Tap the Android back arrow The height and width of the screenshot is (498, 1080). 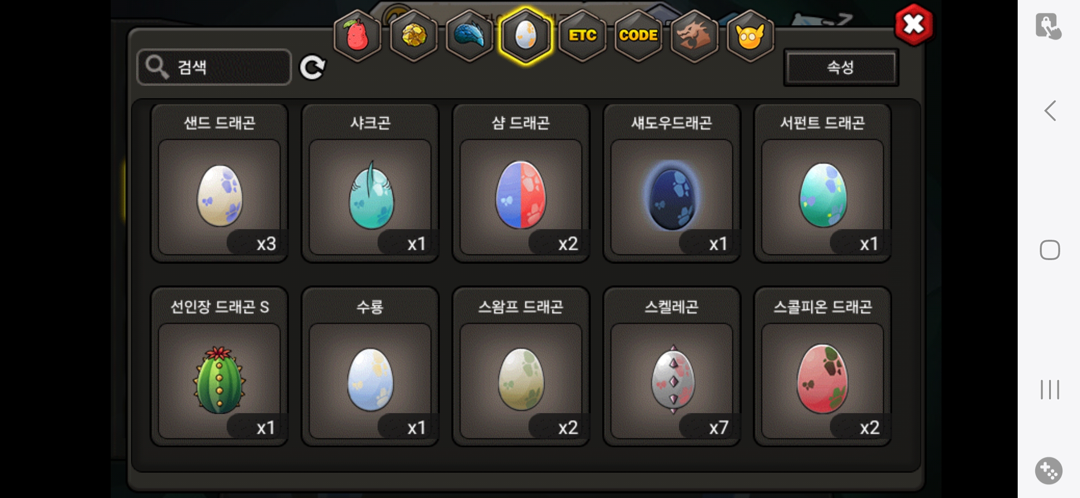(x=1050, y=111)
